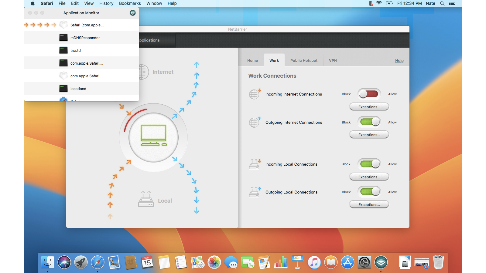
Task: Click the Internet globe icon in diagram
Action: 143,72
